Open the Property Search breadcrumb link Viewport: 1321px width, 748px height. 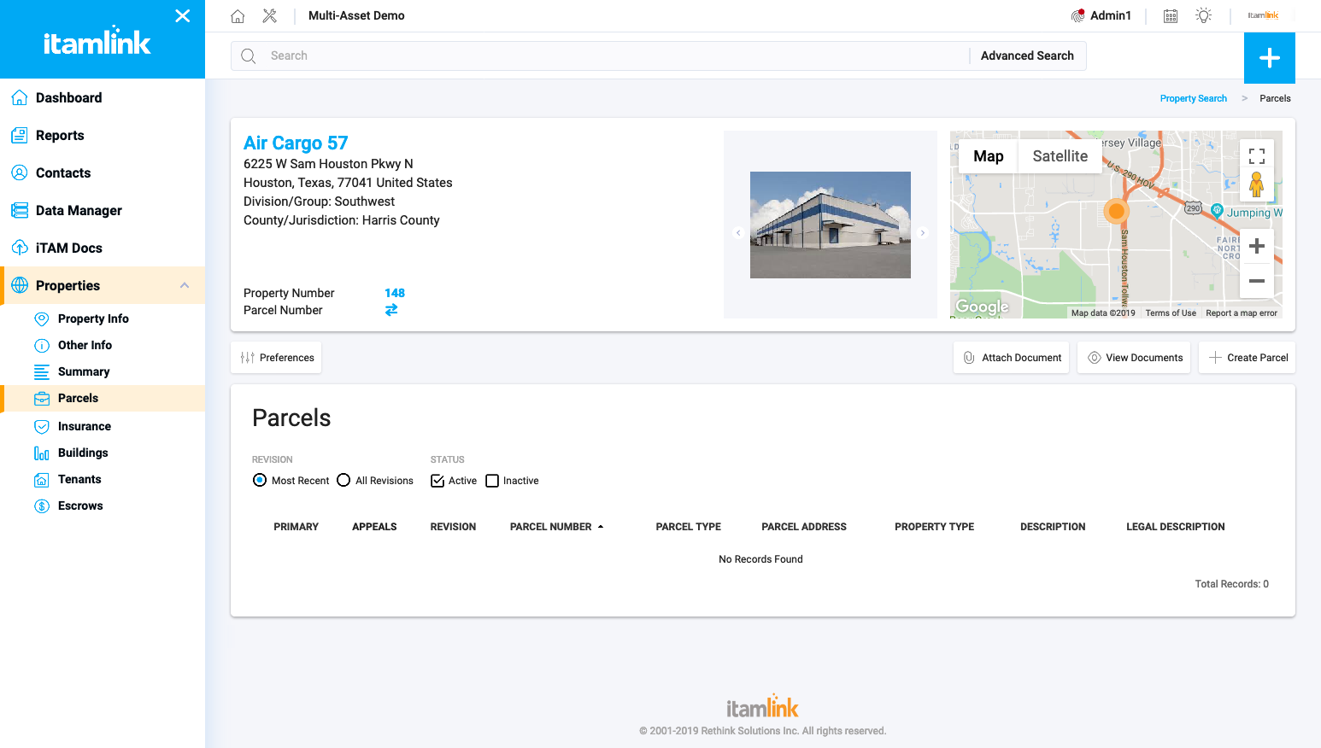point(1193,98)
